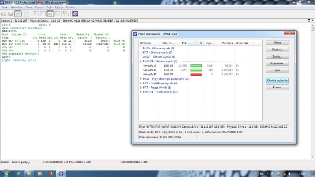Expand FAT - Reszta Wyniki group

141,88
